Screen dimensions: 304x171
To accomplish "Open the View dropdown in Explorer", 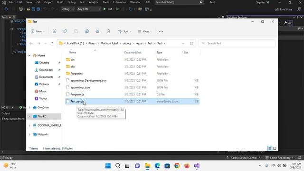I will tap(144, 31).
